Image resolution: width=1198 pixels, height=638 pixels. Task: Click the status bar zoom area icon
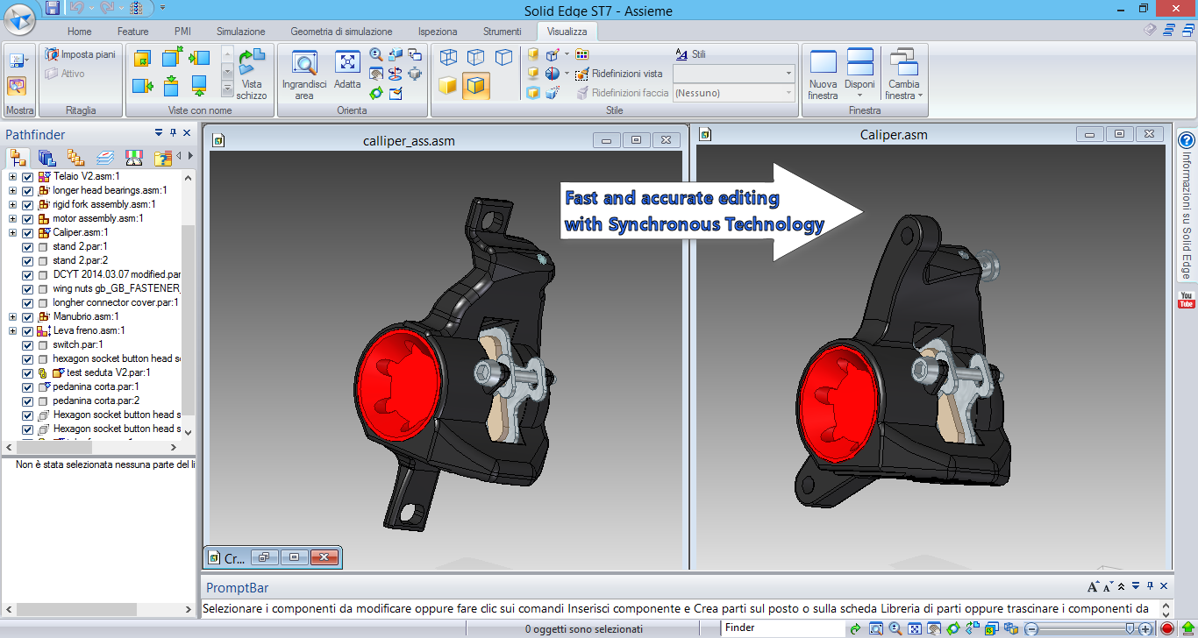(875, 628)
